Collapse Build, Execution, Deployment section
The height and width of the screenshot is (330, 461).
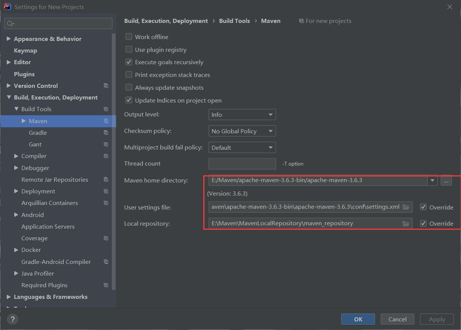coord(9,97)
